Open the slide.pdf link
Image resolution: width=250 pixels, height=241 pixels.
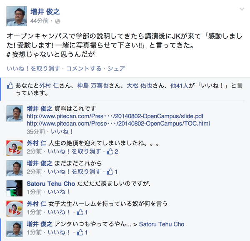(x=115, y=116)
